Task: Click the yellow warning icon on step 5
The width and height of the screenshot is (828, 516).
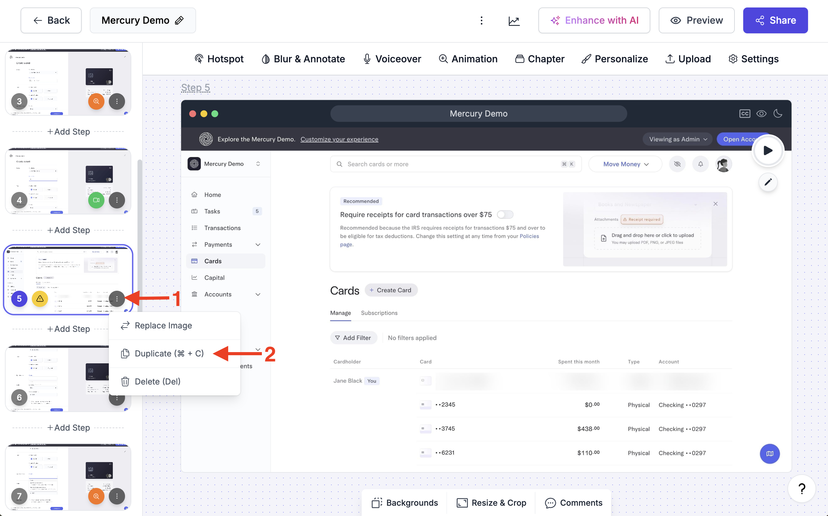Action: pyautogui.click(x=40, y=299)
